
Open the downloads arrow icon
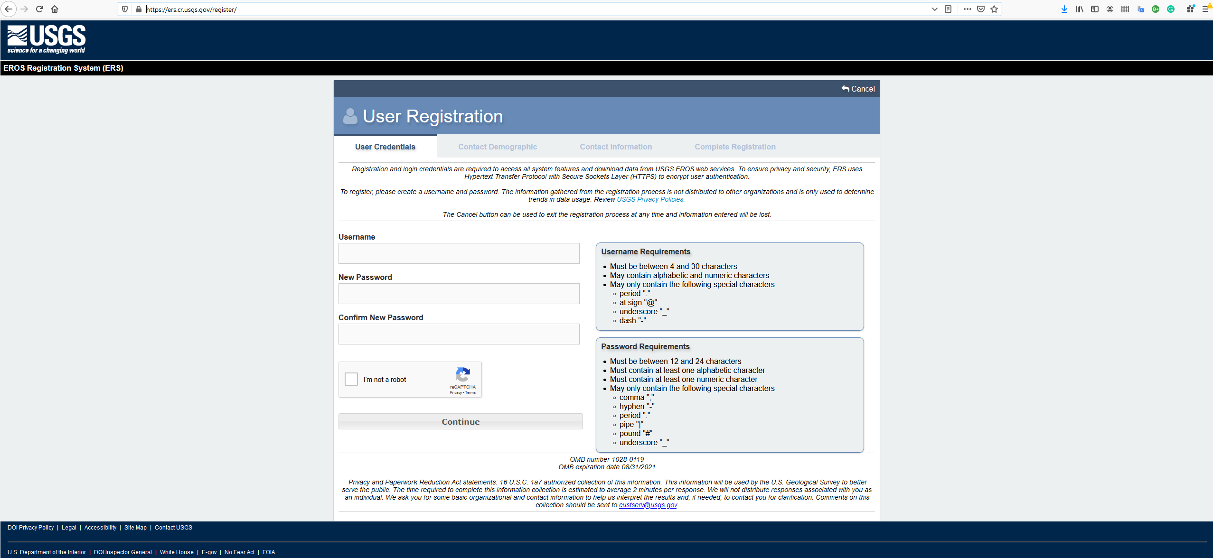coord(1064,9)
